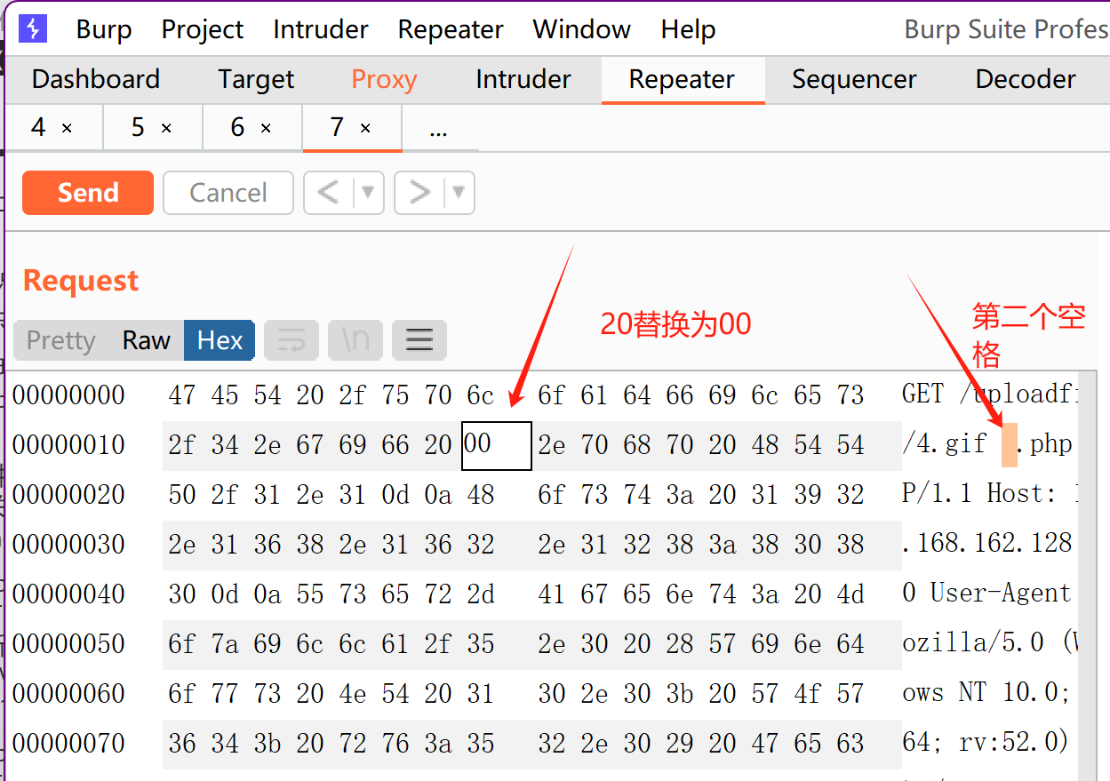Click the word wrap toolbar icon
This screenshot has height=781, width=1110.
click(291, 340)
